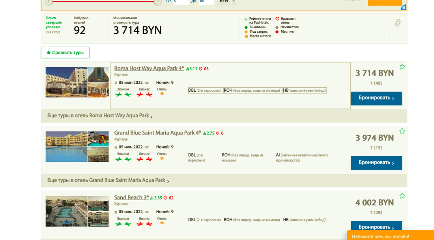Viewport: 434px width, 240px height.
Task: Click Бронировать for the 3 714 BYN tour
Action: (x=376, y=98)
